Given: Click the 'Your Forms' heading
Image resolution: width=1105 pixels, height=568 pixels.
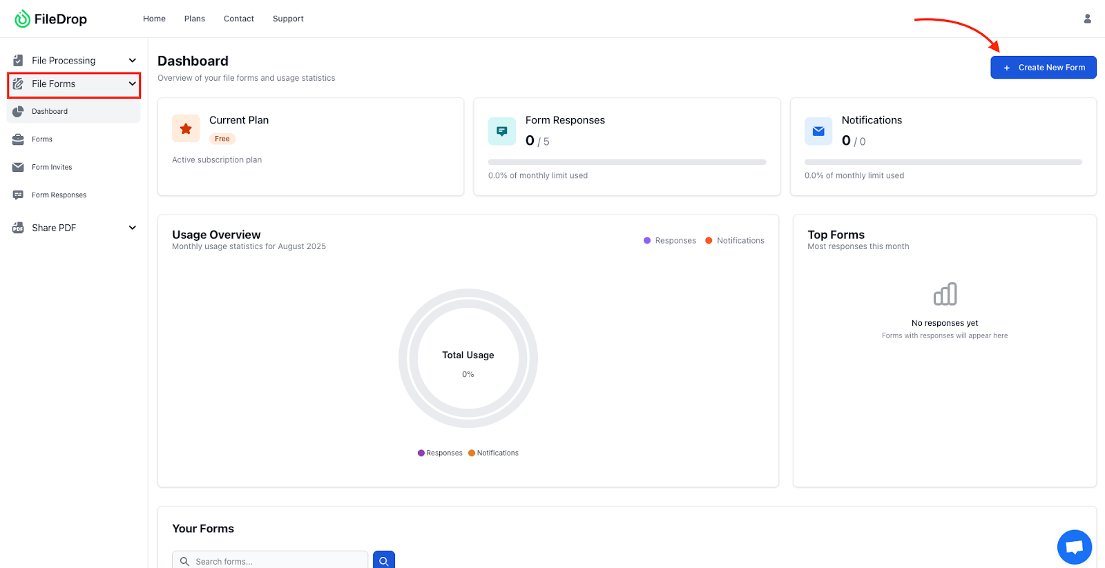Looking at the screenshot, I should pyautogui.click(x=203, y=529).
